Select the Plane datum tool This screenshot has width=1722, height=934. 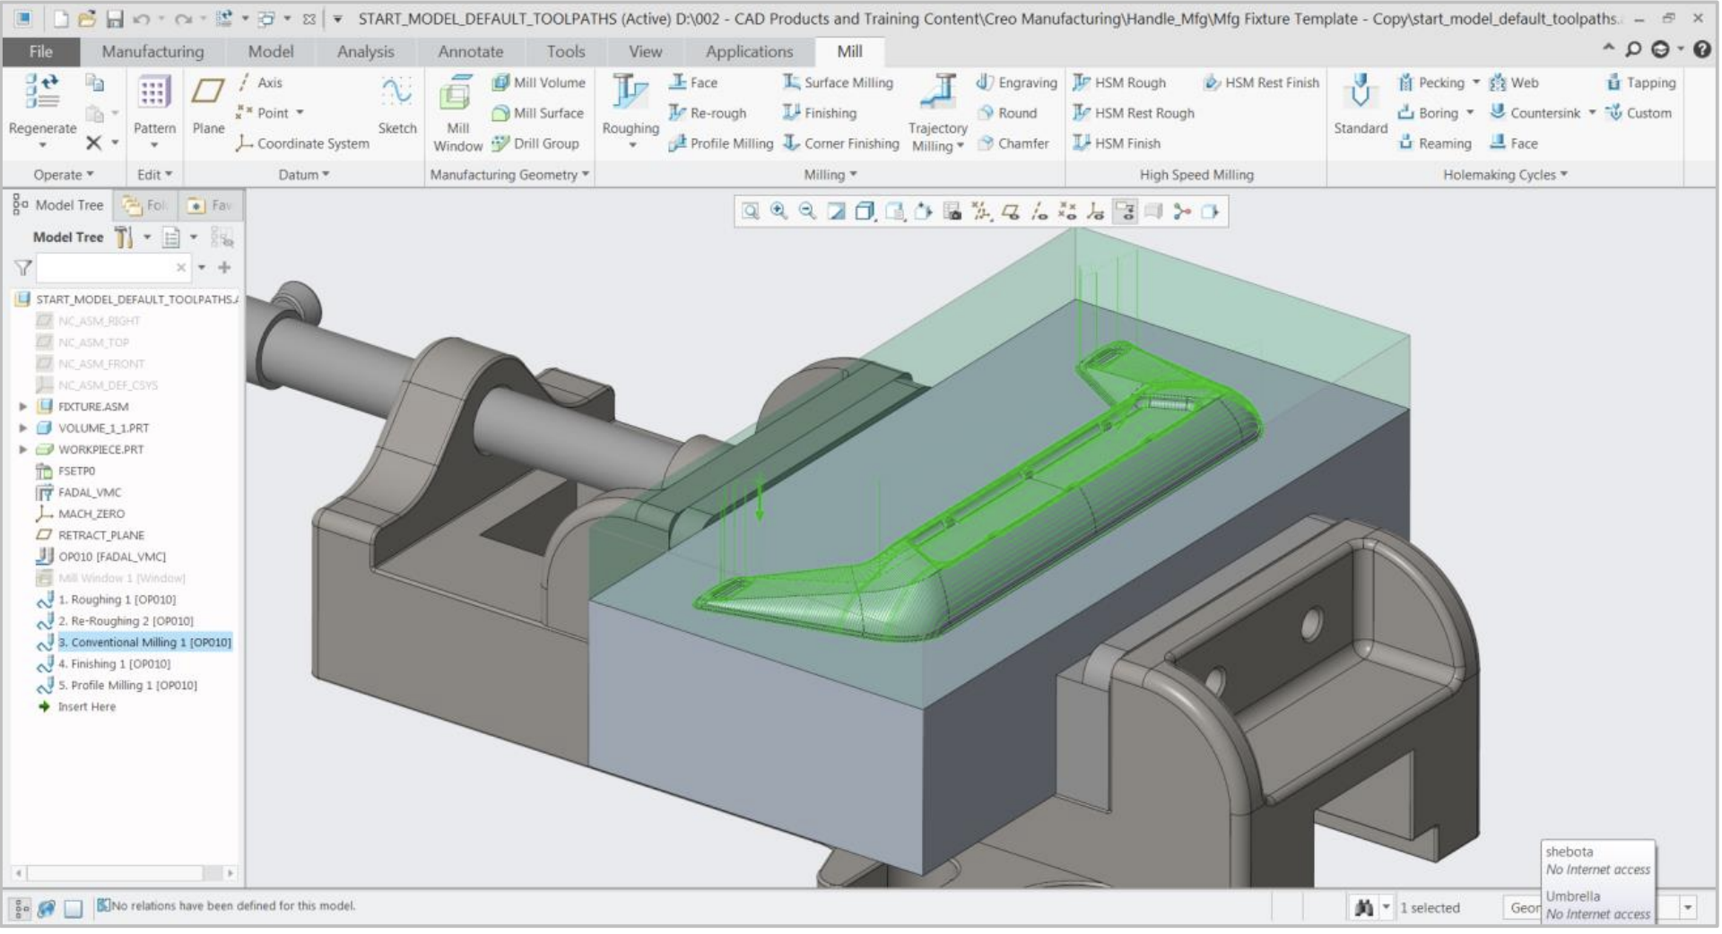click(x=208, y=105)
